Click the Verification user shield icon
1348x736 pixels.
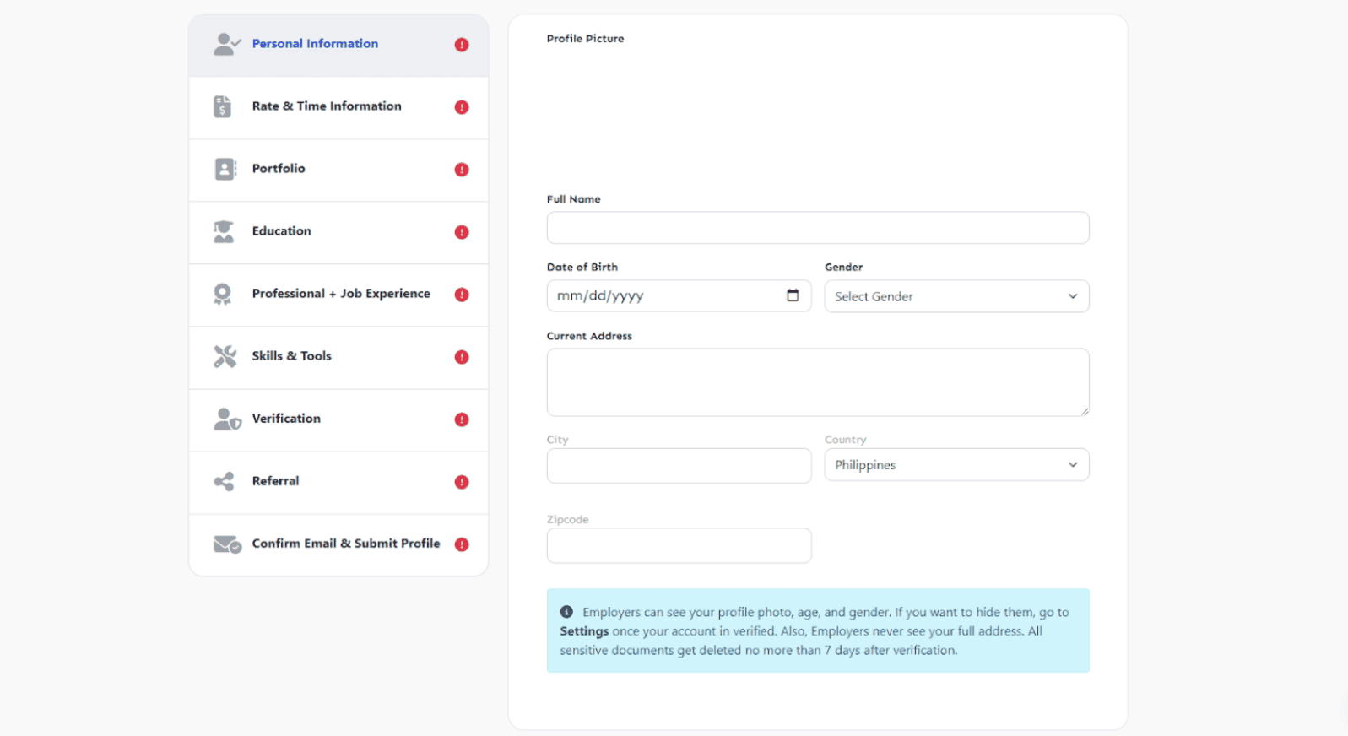click(x=226, y=419)
